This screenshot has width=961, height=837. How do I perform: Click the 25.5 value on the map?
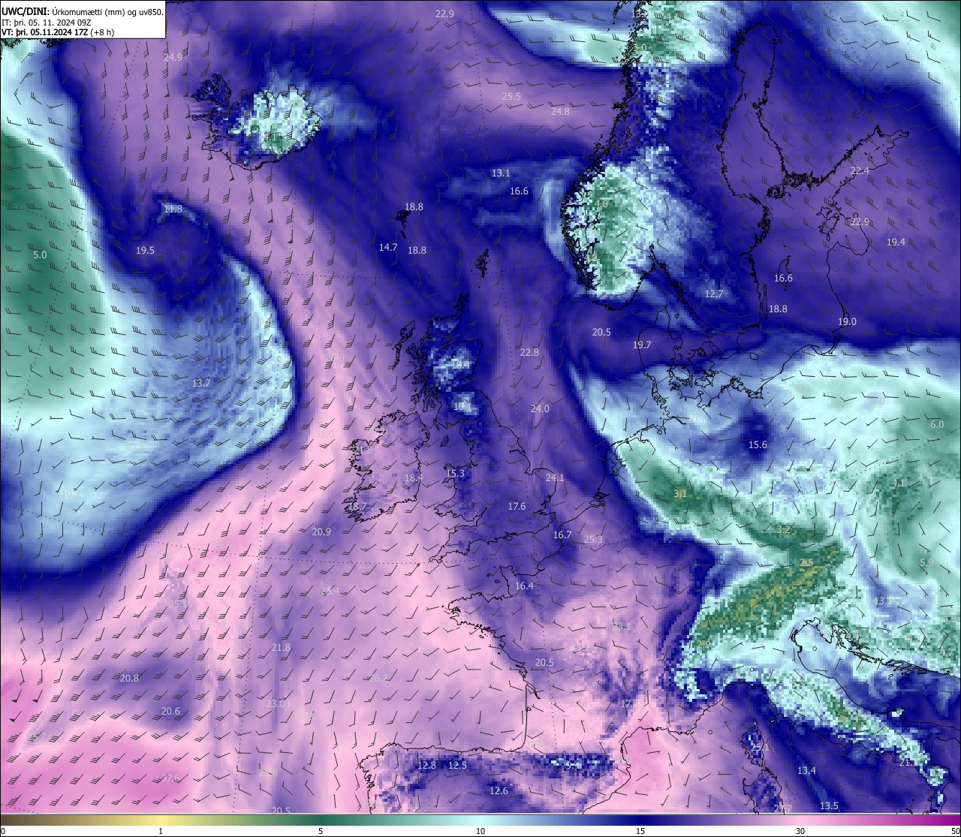tap(511, 96)
